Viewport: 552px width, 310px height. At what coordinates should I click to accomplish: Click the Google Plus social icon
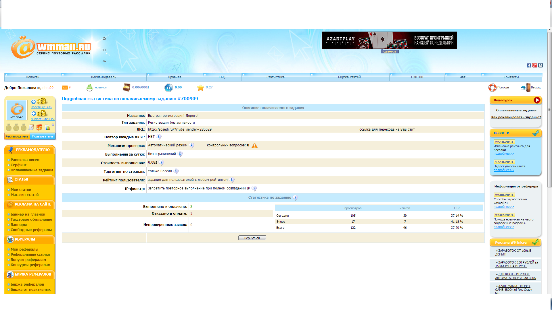click(x=534, y=65)
